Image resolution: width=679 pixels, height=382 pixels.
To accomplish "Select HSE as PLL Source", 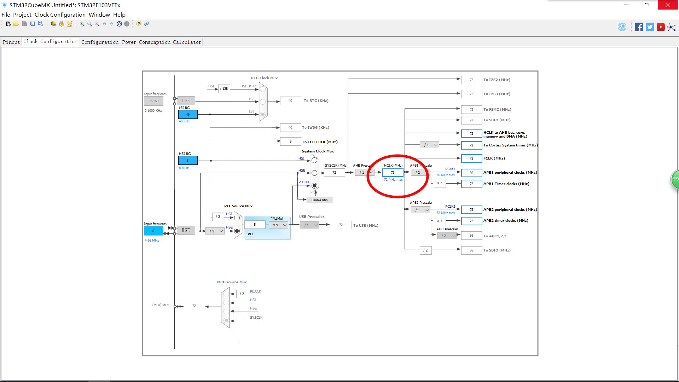I will tap(237, 231).
